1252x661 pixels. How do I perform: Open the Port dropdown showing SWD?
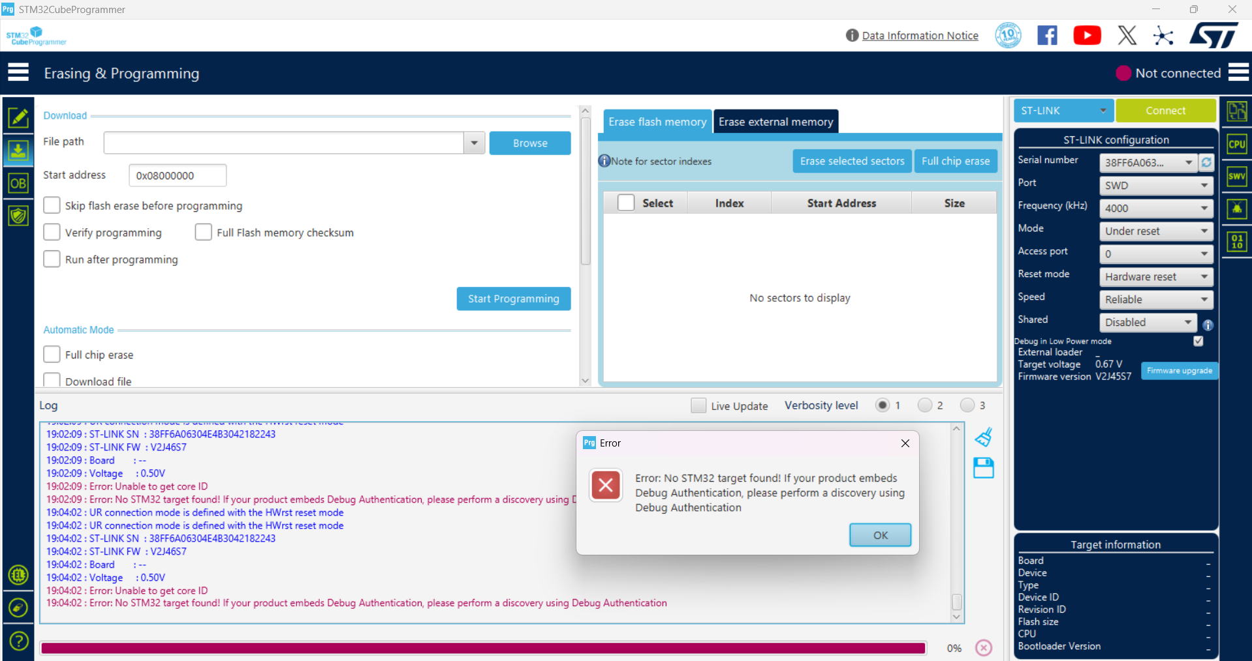[x=1155, y=185]
